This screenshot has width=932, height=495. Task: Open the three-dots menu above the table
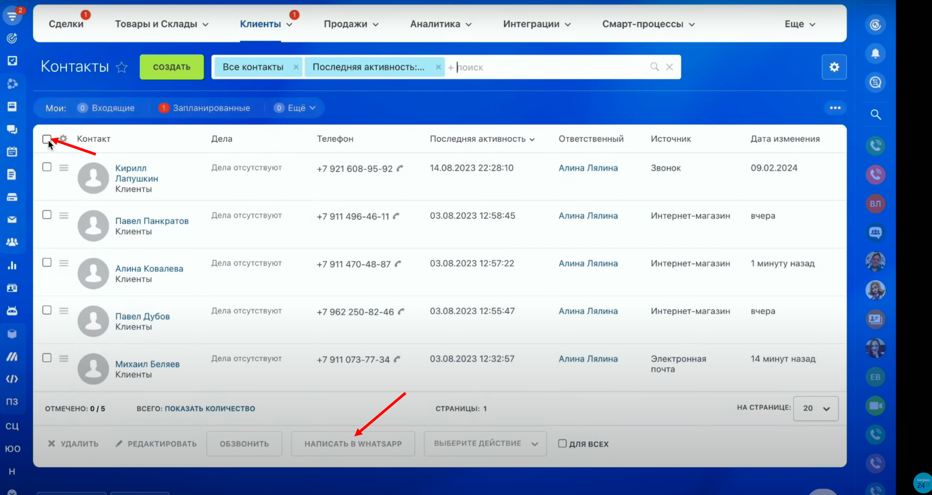click(x=835, y=108)
